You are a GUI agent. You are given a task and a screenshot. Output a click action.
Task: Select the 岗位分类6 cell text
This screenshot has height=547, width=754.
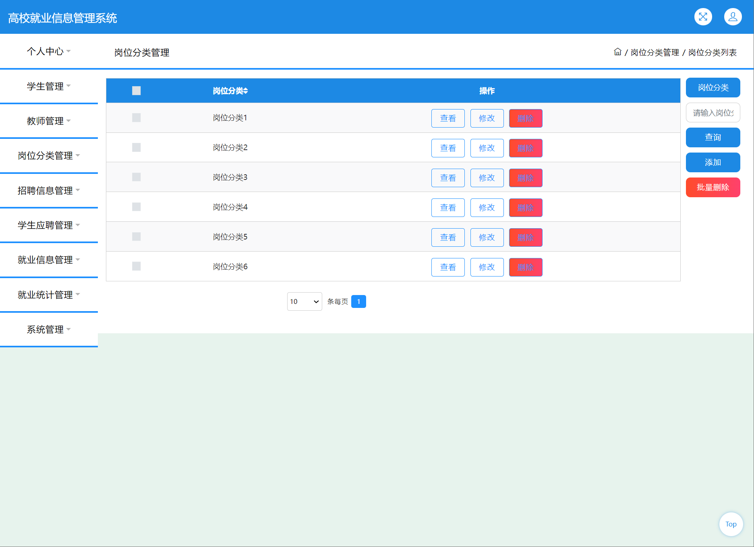(x=230, y=266)
